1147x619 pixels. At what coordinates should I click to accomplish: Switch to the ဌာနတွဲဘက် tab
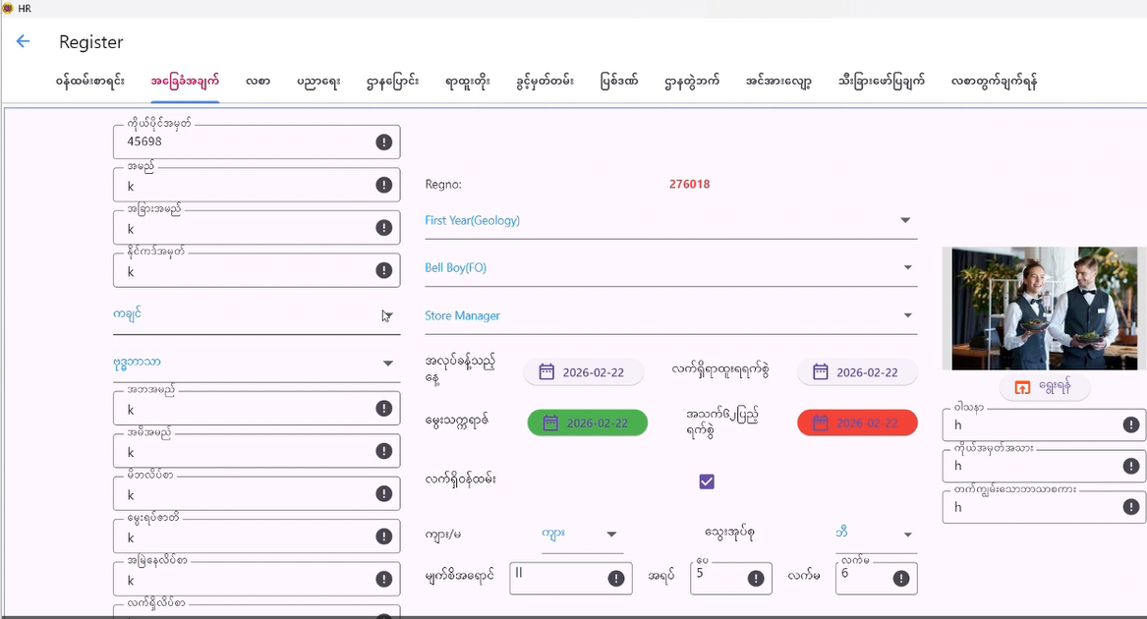click(x=691, y=82)
